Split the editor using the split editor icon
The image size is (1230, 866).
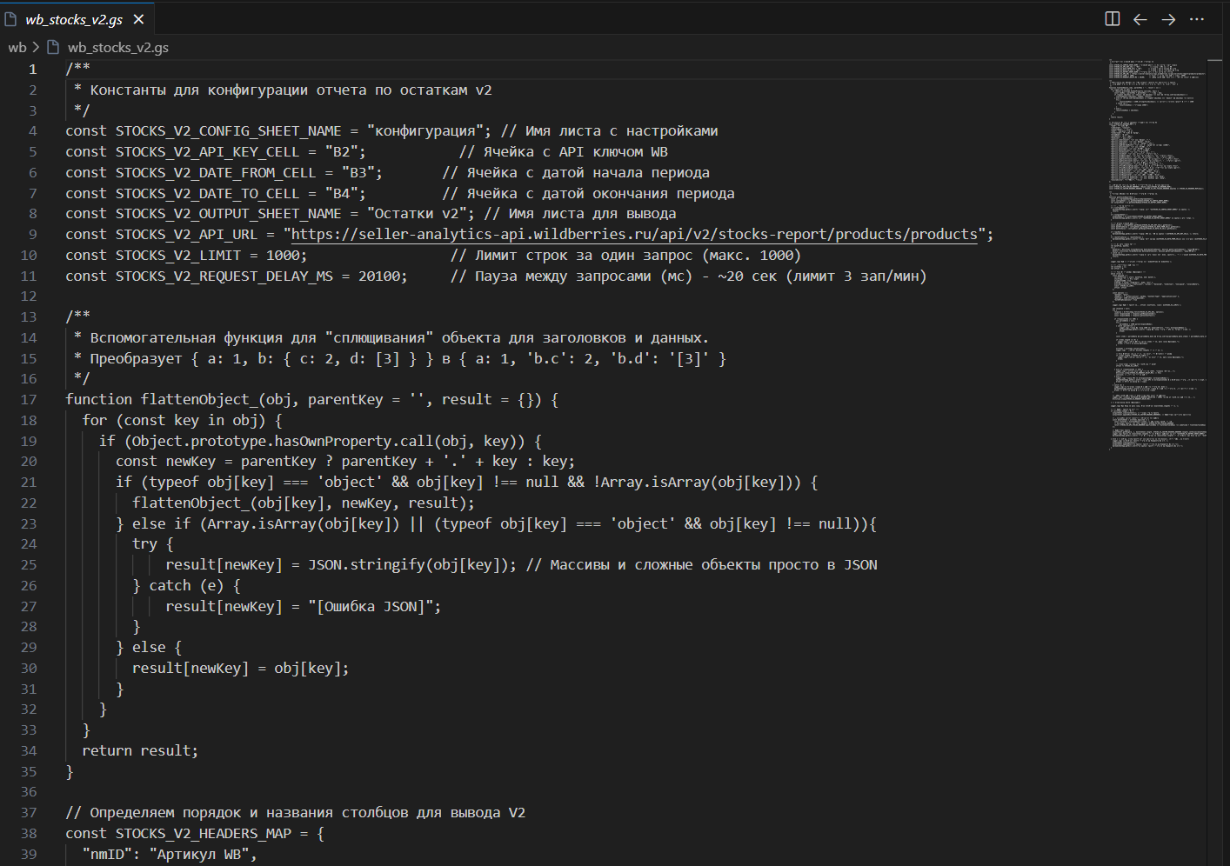pos(1112,18)
